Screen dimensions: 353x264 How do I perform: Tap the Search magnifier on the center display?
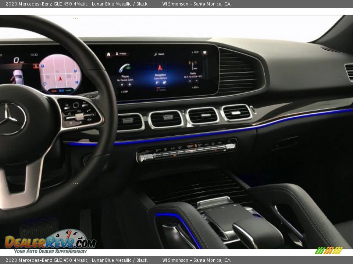pos(156,54)
